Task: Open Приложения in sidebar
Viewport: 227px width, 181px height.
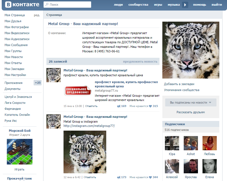Action: tap(13, 83)
